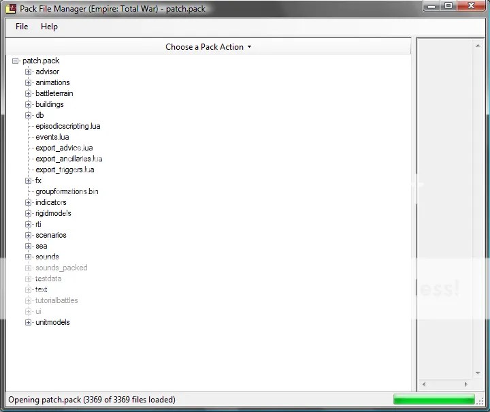Expand the sounds folder

[x=28, y=257]
